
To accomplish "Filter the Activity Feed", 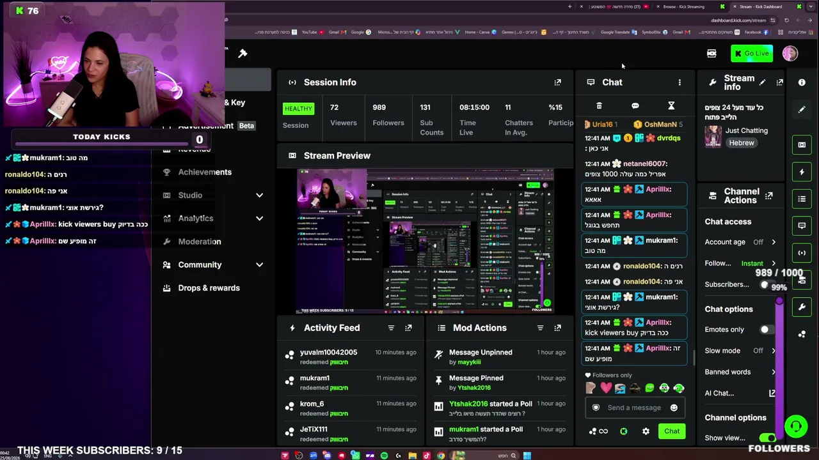I will point(391,328).
